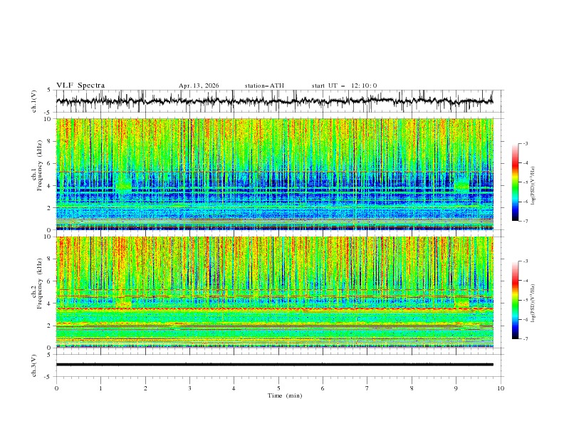Click the "-3" tick on ch.1 colorbar

(525, 143)
